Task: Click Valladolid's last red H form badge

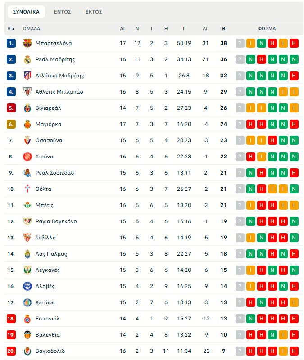Action: (x=294, y=351)
